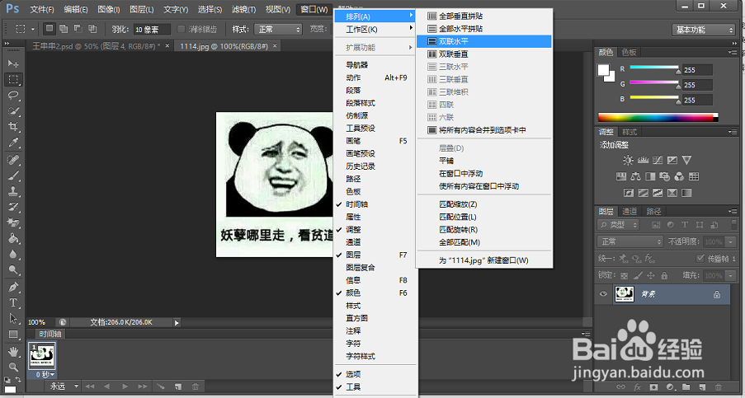Select the Eyedropper tool
The image size is (745, 398).
(x=13, y=143)
